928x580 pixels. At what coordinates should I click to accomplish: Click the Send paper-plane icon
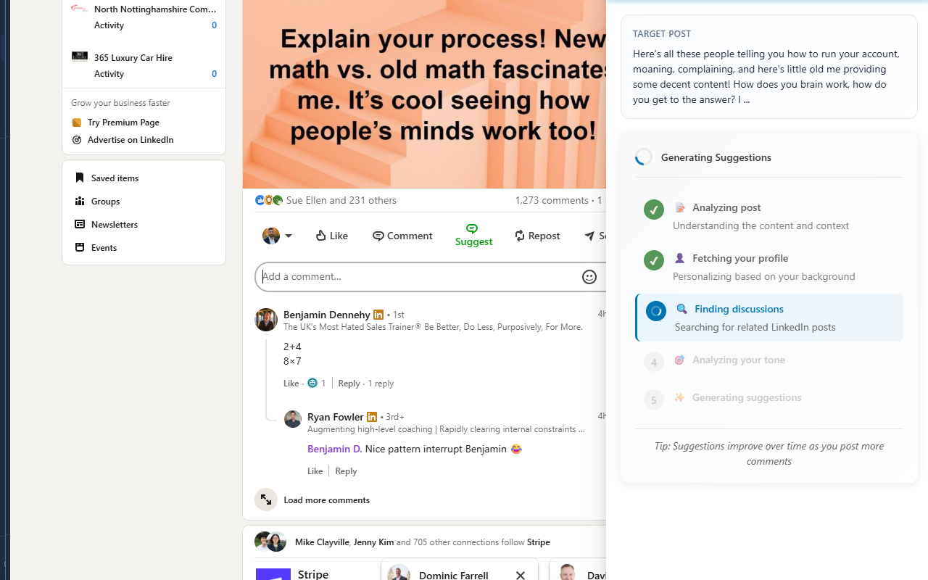tap(589, 236)
